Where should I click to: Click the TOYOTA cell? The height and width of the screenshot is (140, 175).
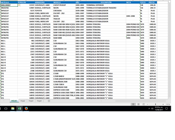coord(44,10)
